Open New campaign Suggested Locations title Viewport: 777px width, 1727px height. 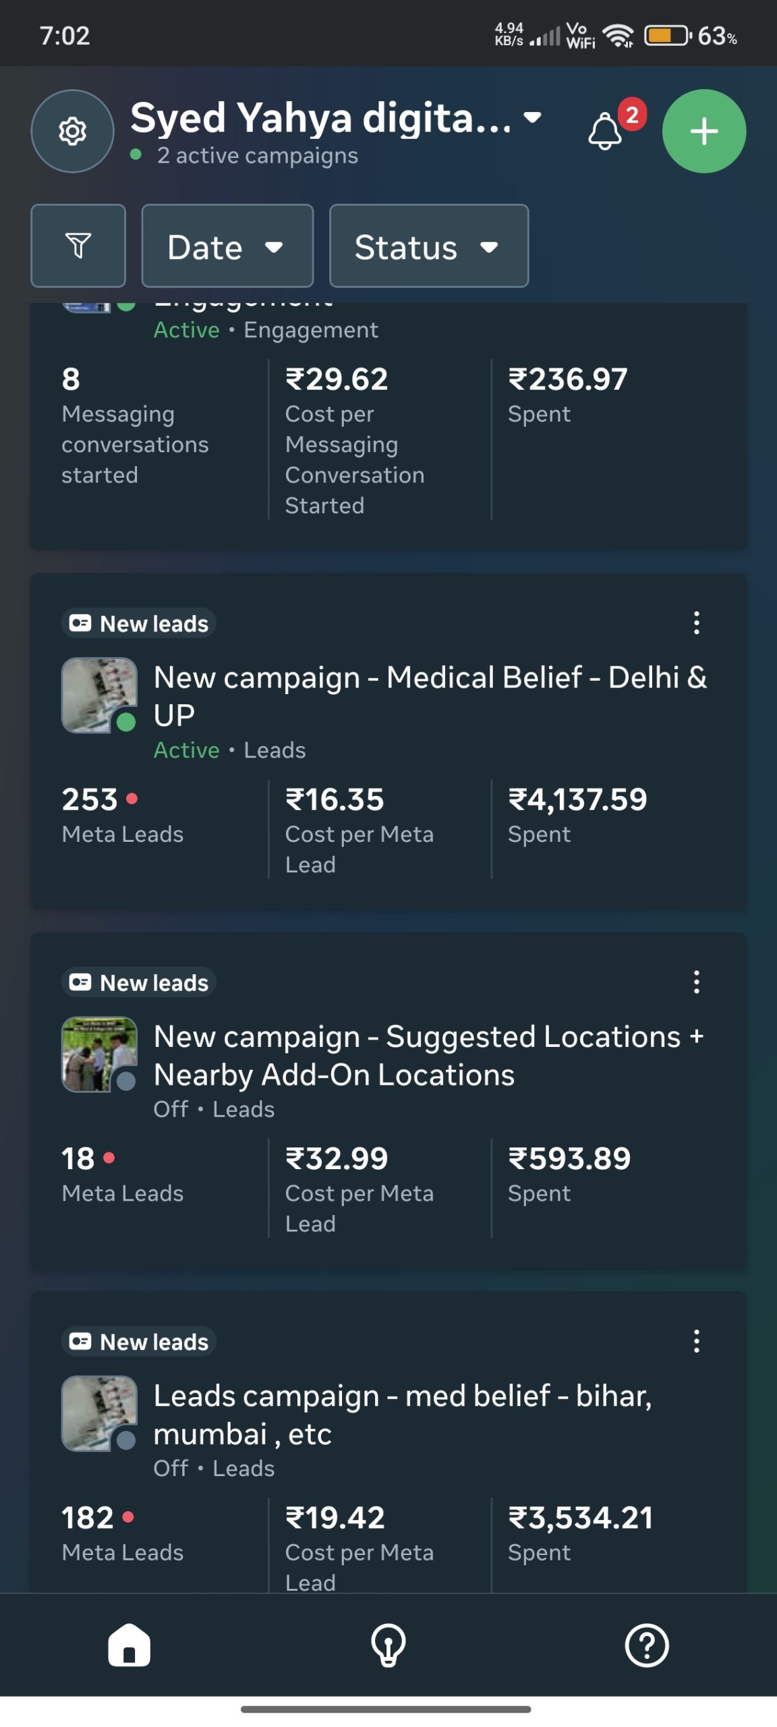pyautogui.click(x=428, y=1055)
